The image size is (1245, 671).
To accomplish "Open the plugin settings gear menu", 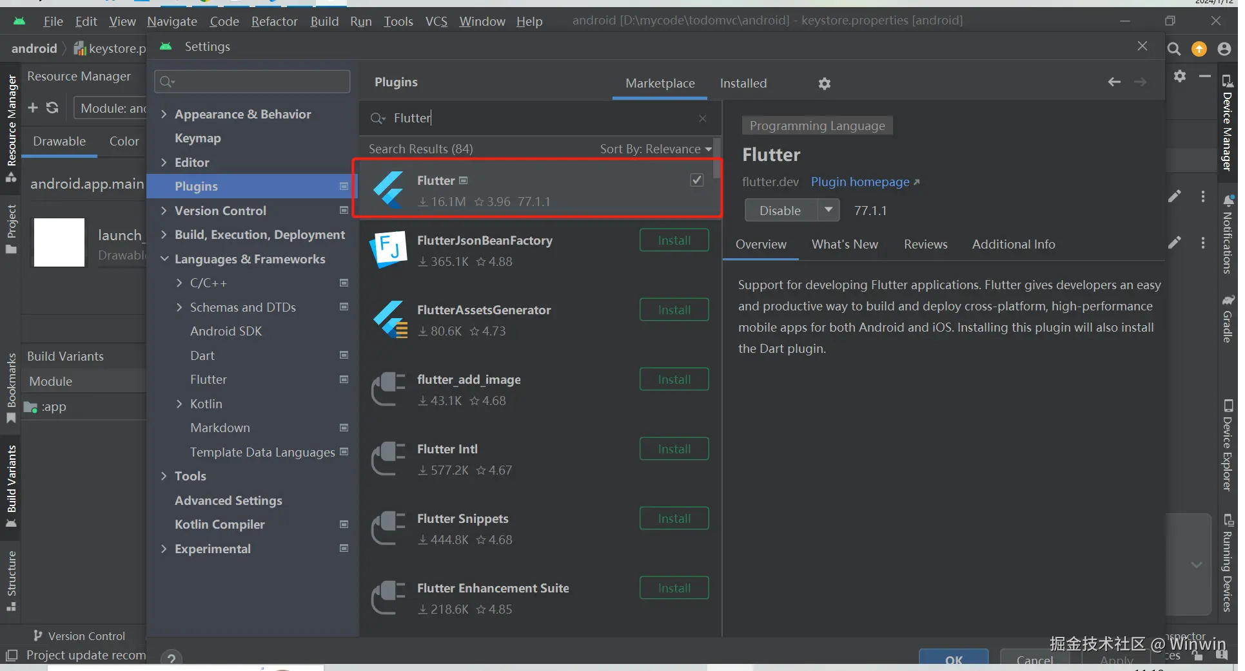I will (824, 84).
